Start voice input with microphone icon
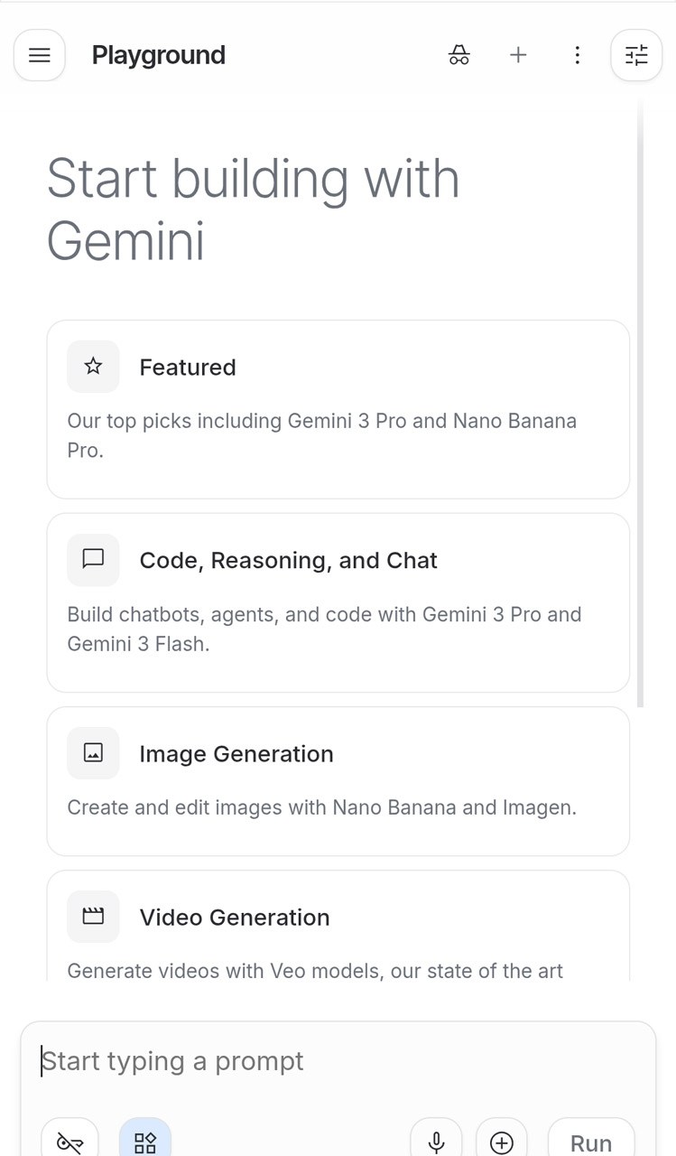The image size is (676, 1156). click(x=436, y=1142)
